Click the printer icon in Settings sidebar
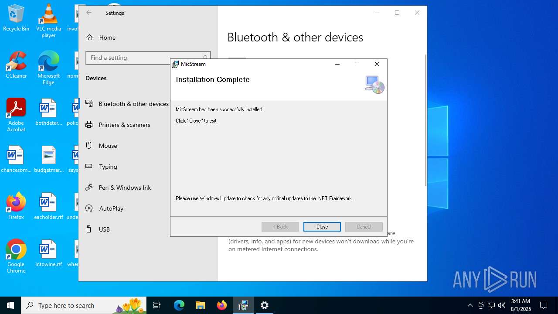This screenshot has width=558, height=314. pos(89,124)
